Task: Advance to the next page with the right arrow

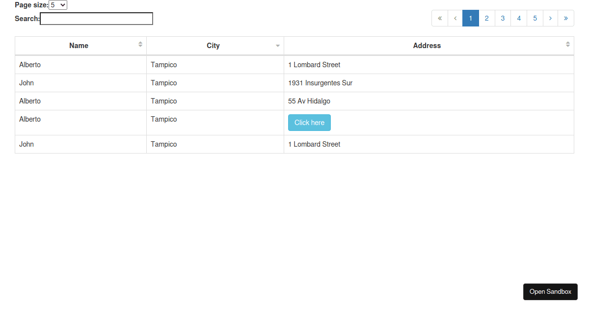Action: (x=550, y=18)
